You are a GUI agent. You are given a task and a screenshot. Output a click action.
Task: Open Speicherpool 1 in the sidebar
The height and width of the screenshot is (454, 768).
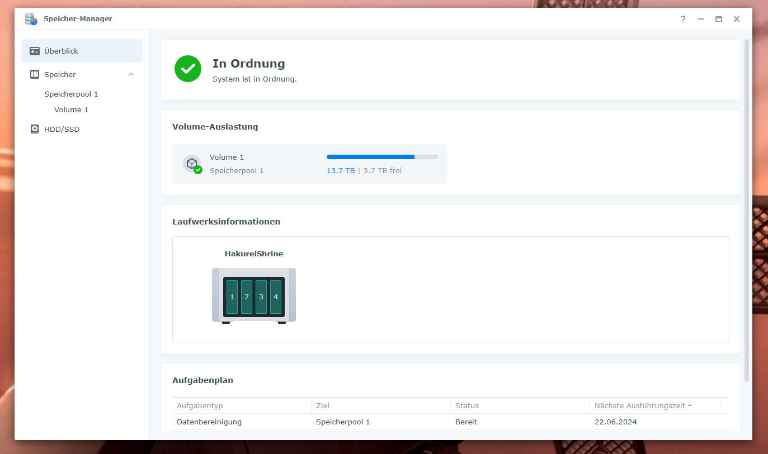coord(71,94)
